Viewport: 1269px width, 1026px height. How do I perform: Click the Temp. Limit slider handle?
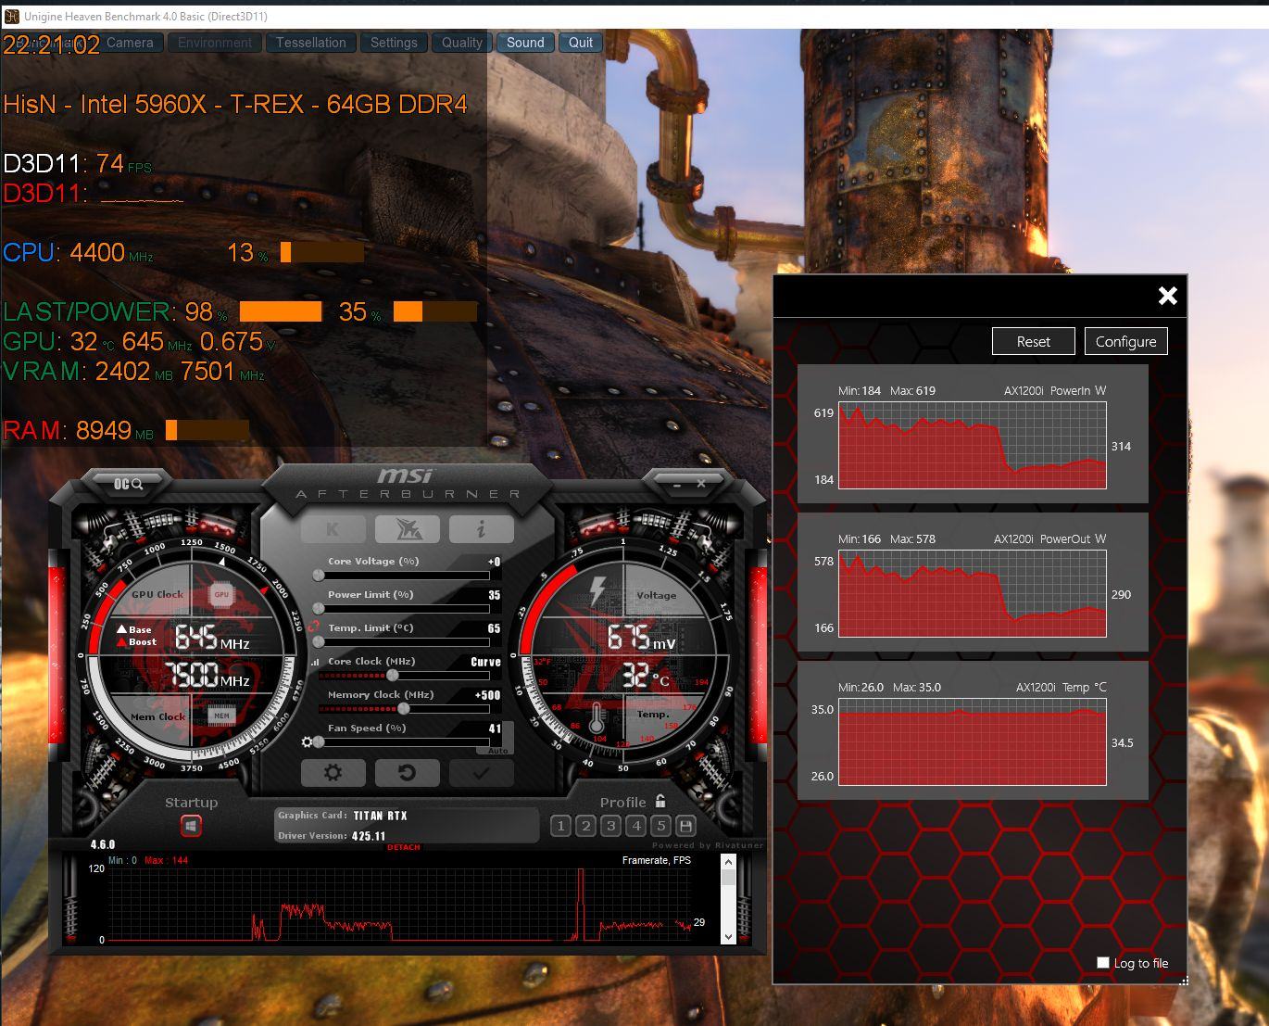pyautogui.click(x=319, y=641)
